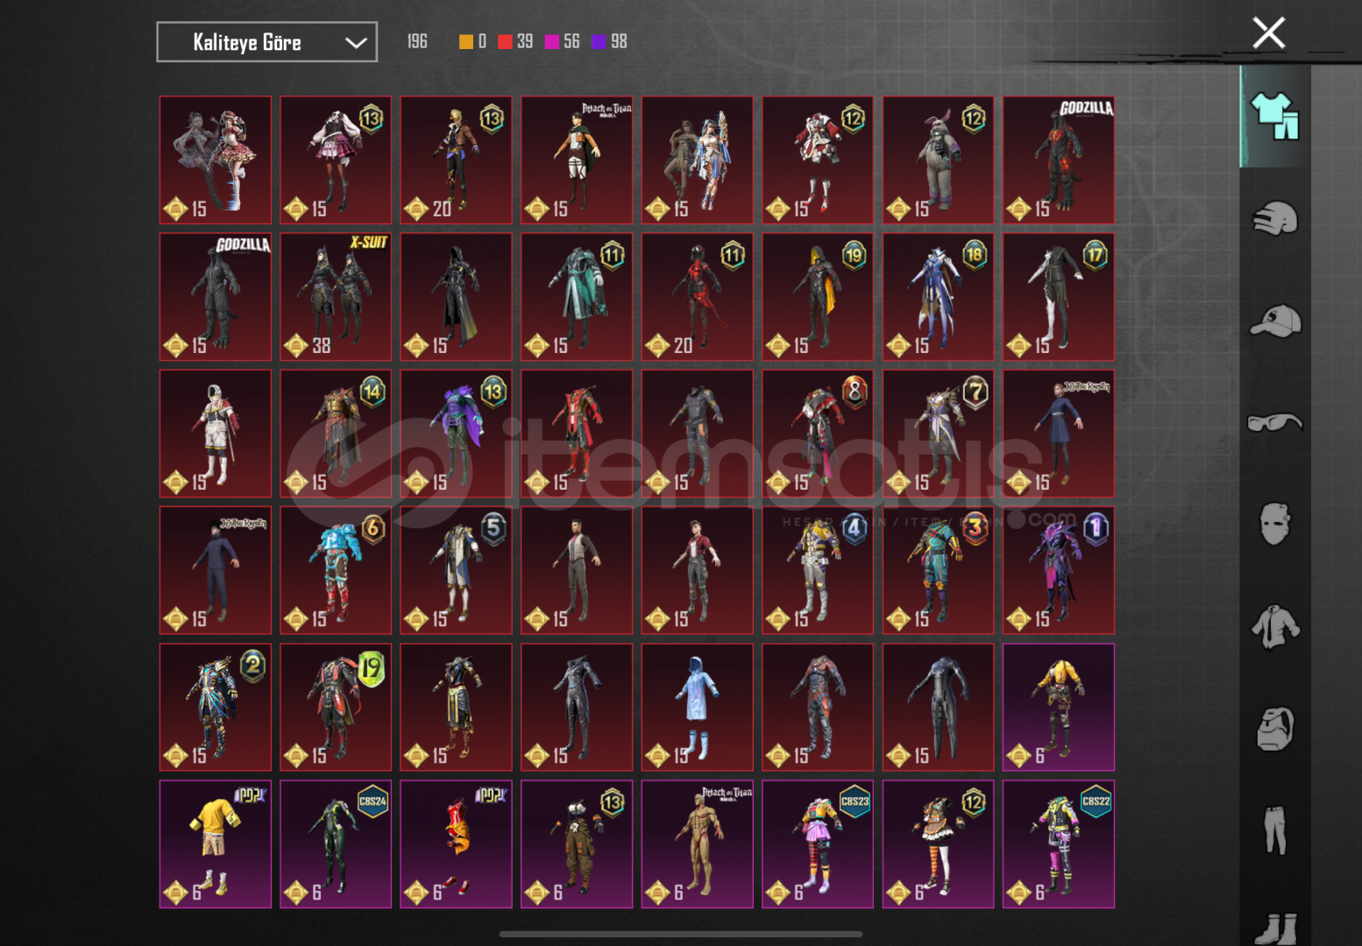Select the Attack on Titan titan skin
Viewport: 1362px width, 946px height.
click(x=698, y=844)
